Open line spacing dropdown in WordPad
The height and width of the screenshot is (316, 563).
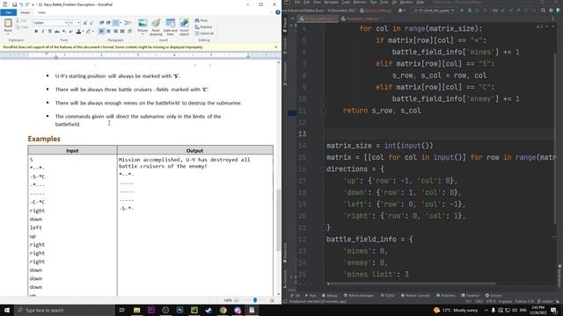(x=128, y=23)
